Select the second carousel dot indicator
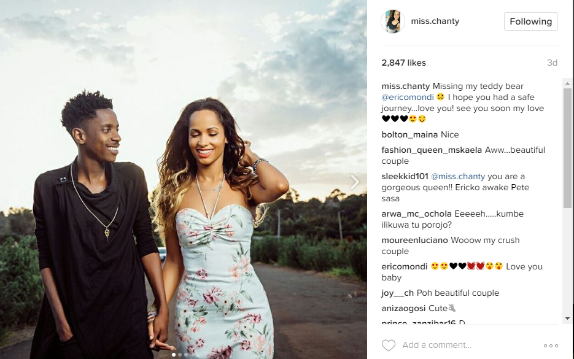574x359 pixels. click(x=180, y=355)
